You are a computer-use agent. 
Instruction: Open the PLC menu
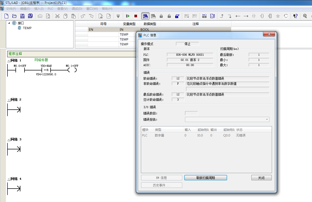[x=50, y=9]
